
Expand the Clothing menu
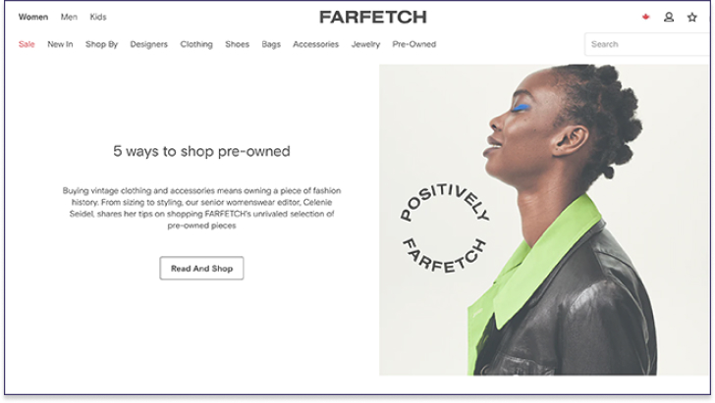pos(196,44)
